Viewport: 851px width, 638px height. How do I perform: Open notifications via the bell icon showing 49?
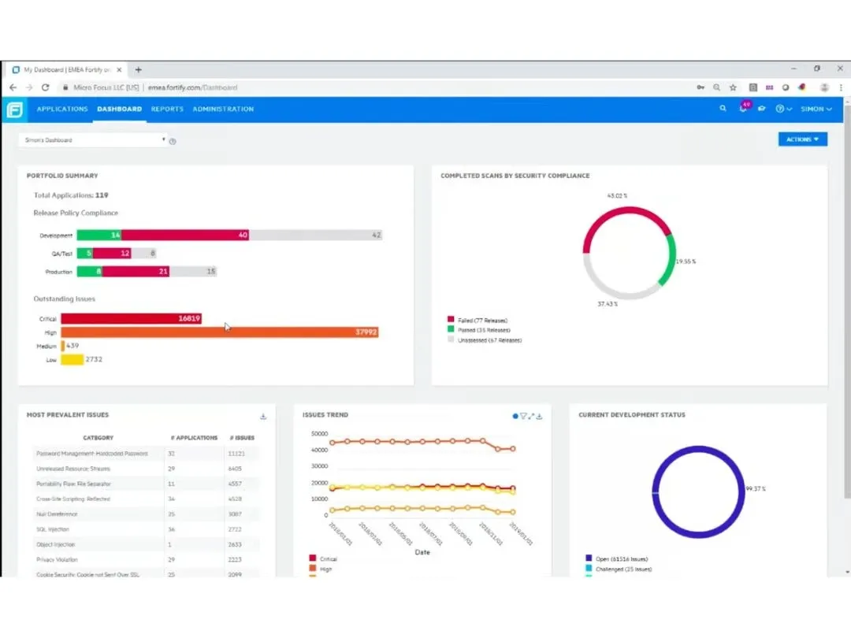[744, 110]
